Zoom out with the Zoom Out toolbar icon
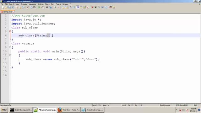201x113 pixels. [59, 7]
